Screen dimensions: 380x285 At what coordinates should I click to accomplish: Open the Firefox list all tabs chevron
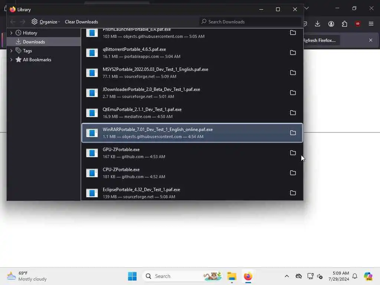[x=307, y=9]
